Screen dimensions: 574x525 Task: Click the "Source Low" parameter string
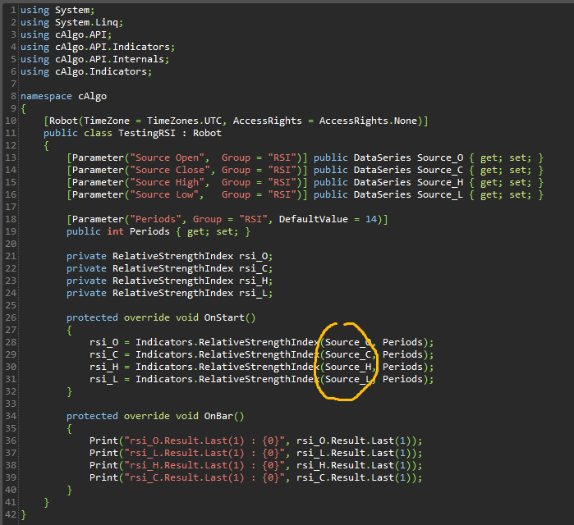pyautogui.click(x=164, y=194)
